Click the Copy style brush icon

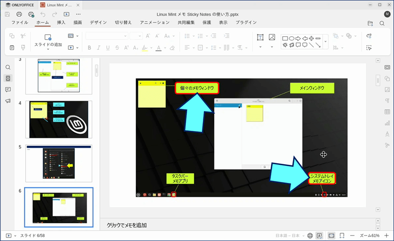(x=23, y=47)
